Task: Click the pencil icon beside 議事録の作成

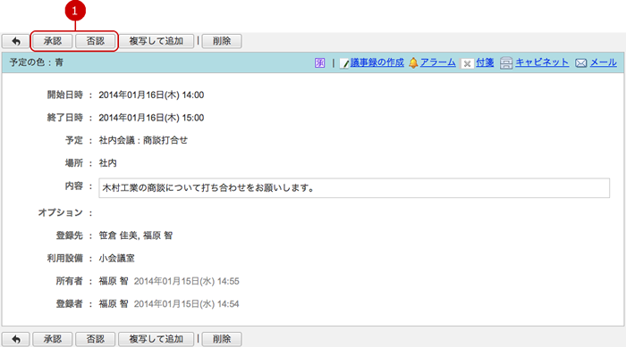Action: [344, 63]
